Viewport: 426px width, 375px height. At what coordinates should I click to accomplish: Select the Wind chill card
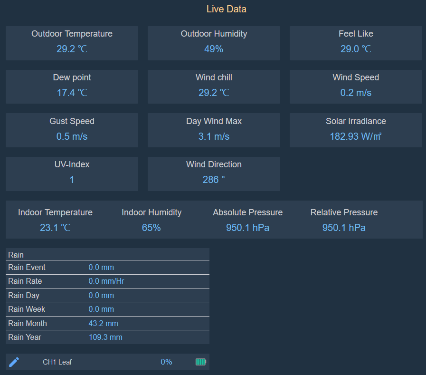(214, 87)
